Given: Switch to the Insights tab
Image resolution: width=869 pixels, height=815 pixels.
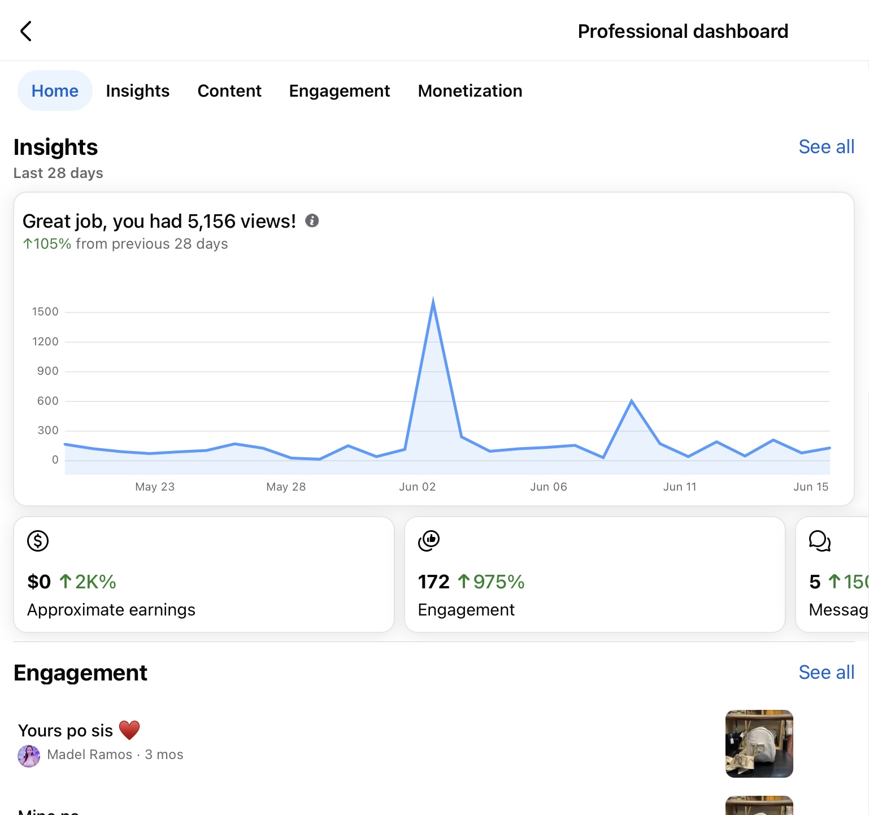Looking at the screenshot, I should (x=137, y=91).
